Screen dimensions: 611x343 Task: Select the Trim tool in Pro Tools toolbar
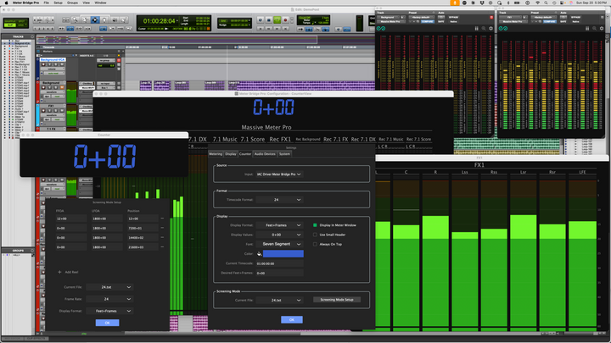(85, 19)
